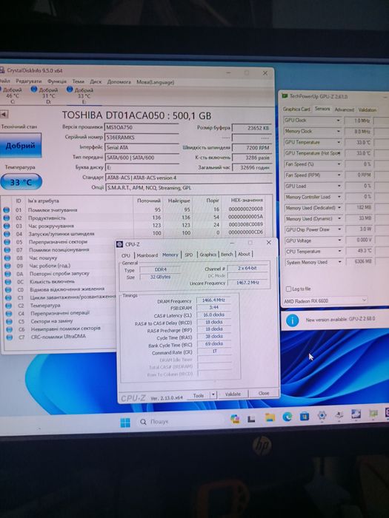Open Bench tab in CPU-Z

(227, 255)
